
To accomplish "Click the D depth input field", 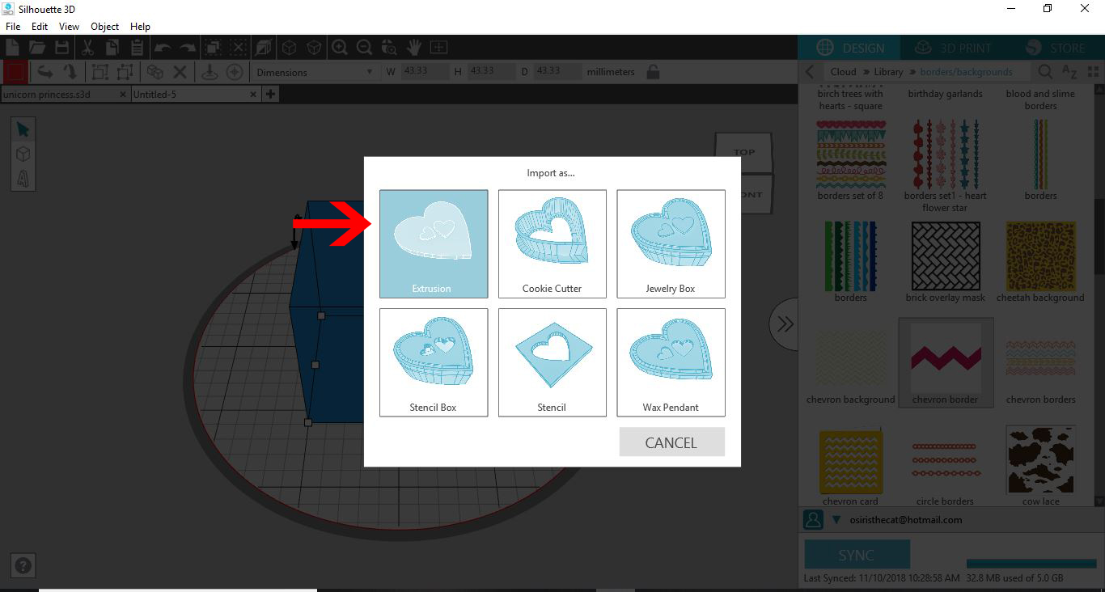I will (557, 72).
